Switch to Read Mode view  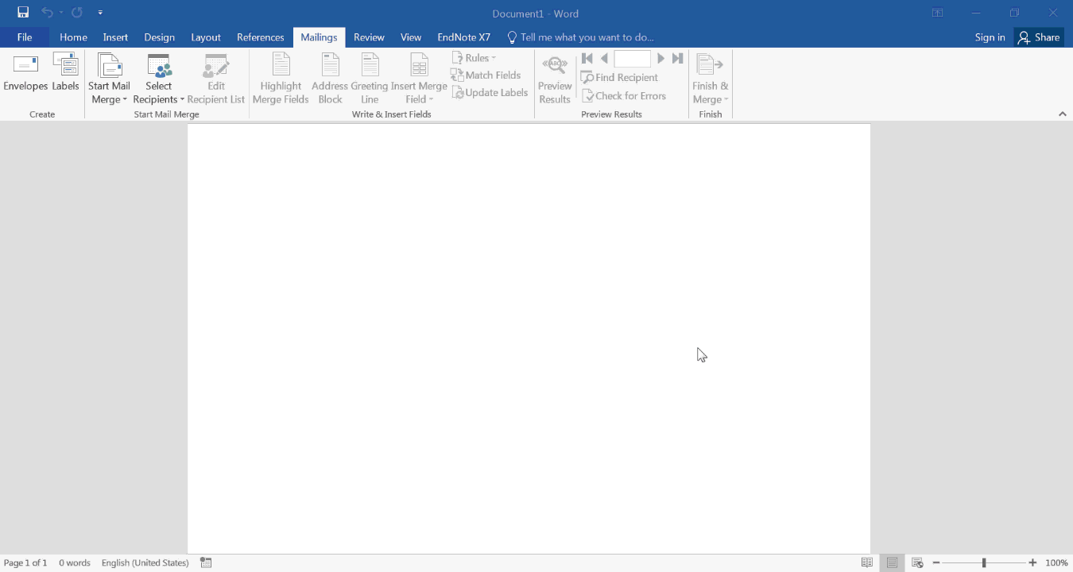tap(867, 562)
